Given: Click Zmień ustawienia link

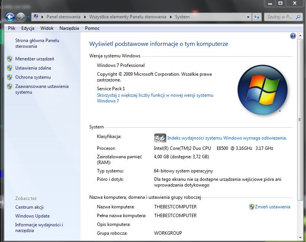Looking at the screenshot, I should coord(272,207).
